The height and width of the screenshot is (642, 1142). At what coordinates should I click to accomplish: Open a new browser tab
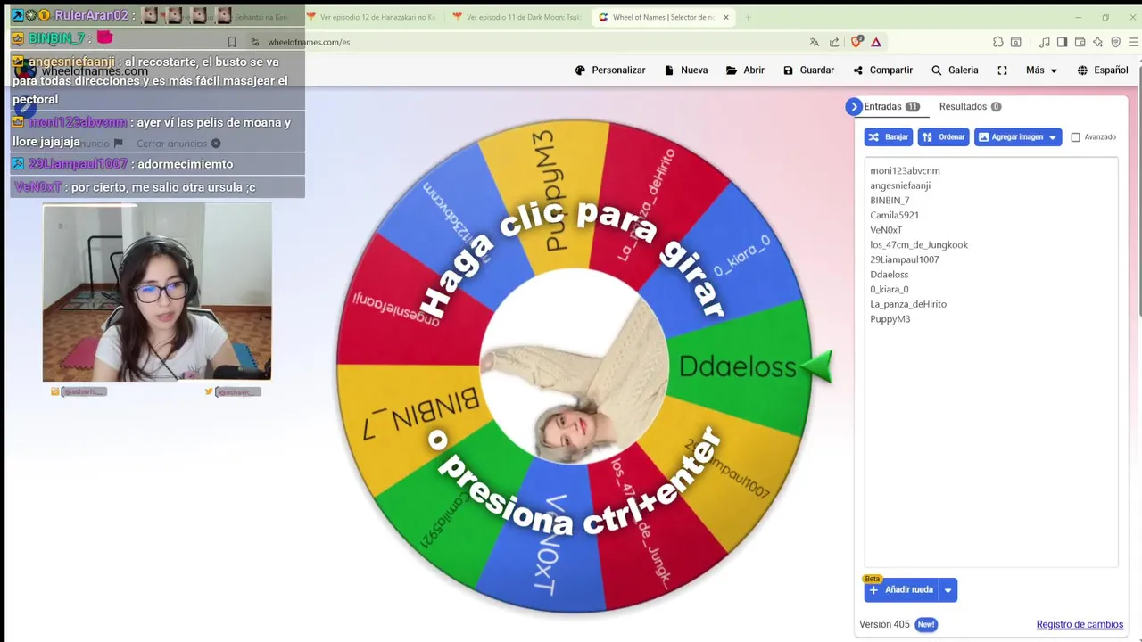point(748,17)
